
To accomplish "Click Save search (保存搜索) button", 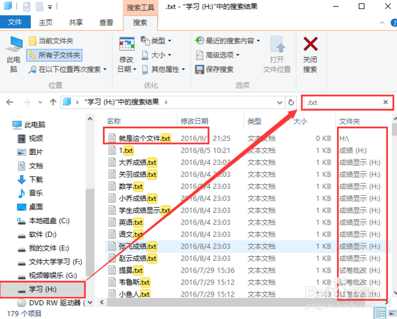I will tap(214, 69).
